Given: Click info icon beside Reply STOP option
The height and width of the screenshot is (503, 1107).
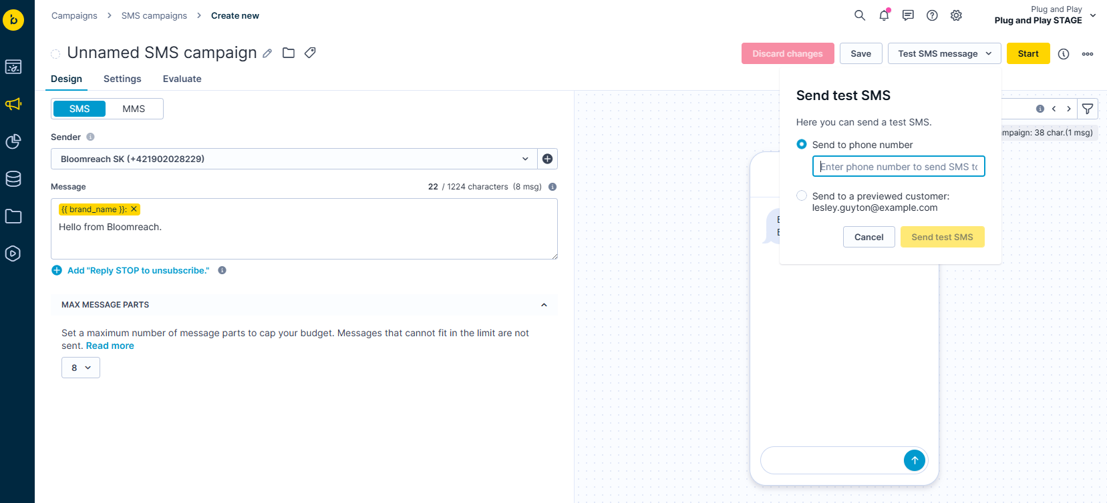Looking at the screenshot, I should (222, 270).
